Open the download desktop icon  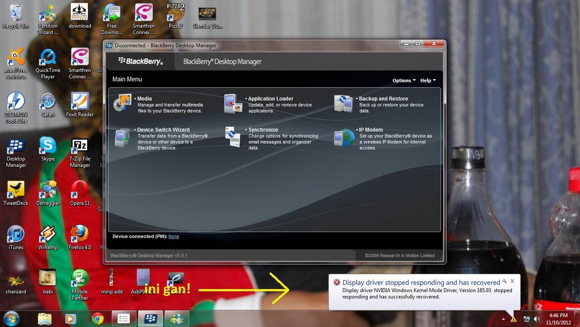(x=80, y=16)
